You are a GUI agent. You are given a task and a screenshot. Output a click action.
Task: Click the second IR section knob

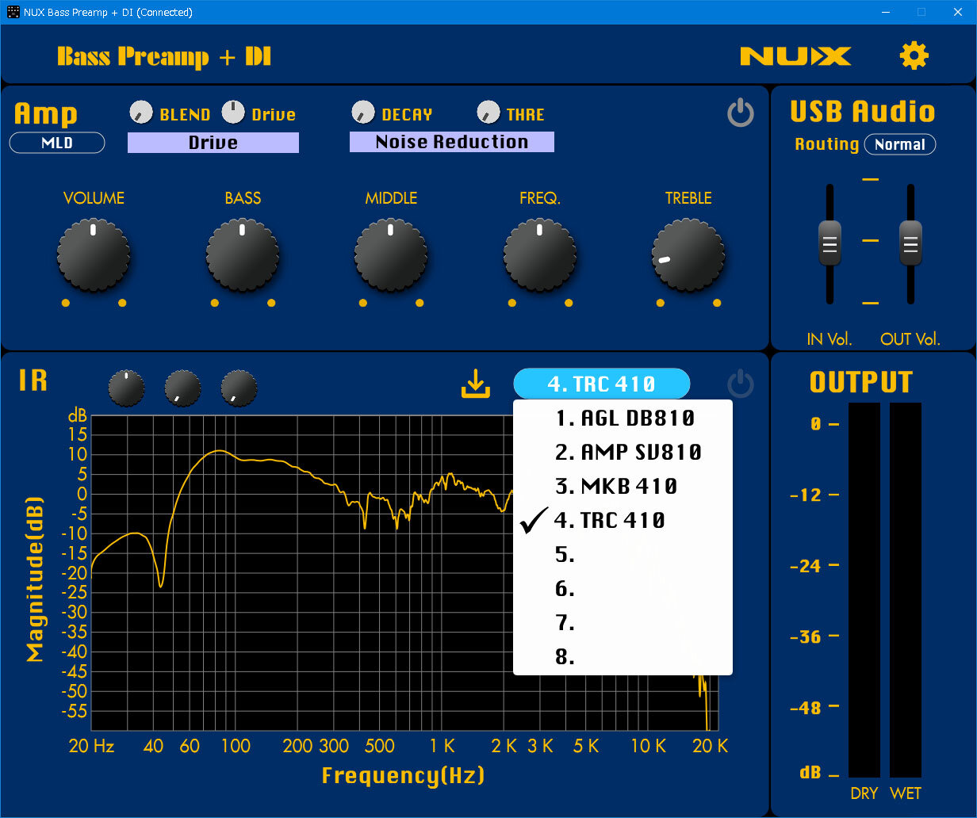pyautogui.click(x=183, y=388)
